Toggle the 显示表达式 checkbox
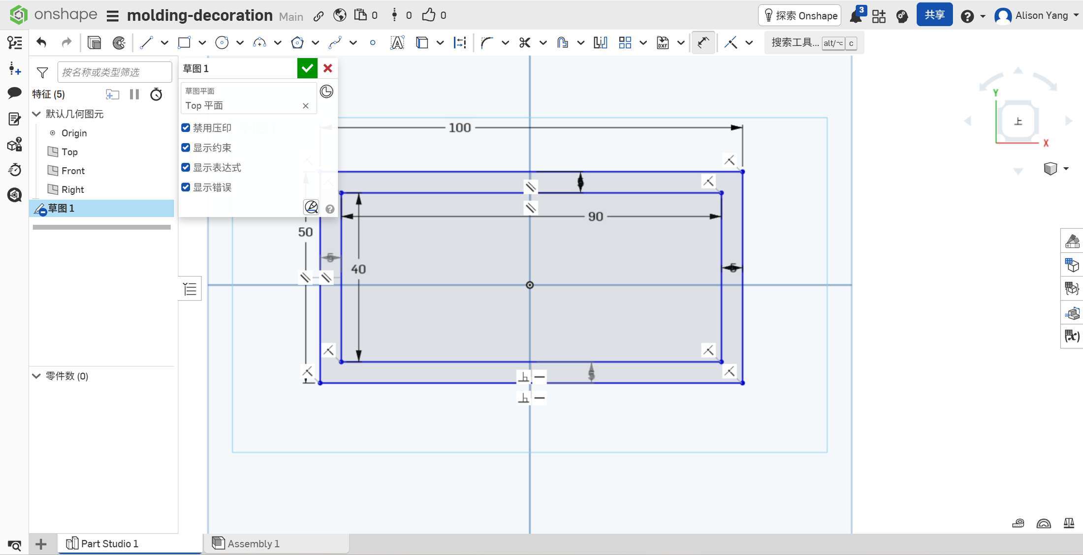 tap(186, 167)
